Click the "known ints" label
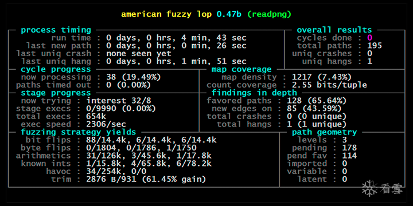Viewport: 413px width, 206px height. click(x=46, y=164)
